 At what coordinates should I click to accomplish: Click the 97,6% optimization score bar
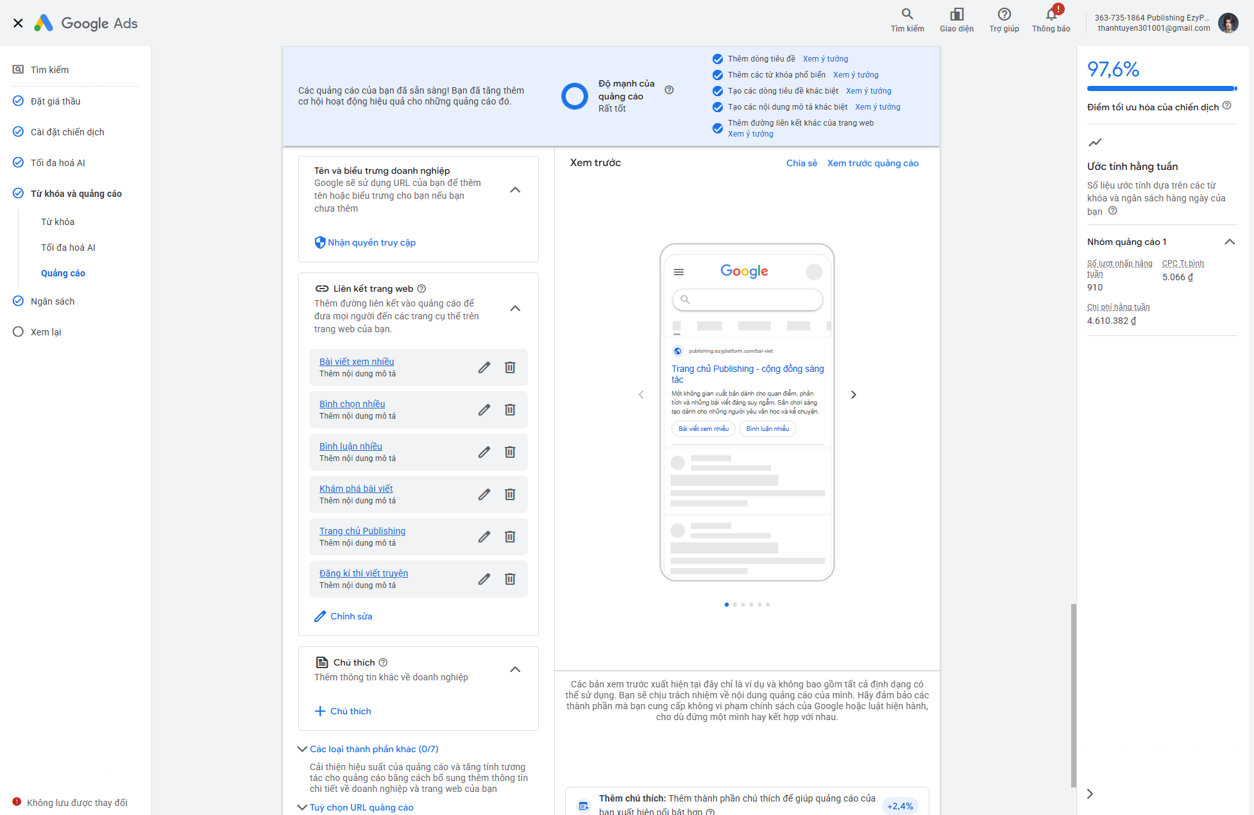point(1162,88)
